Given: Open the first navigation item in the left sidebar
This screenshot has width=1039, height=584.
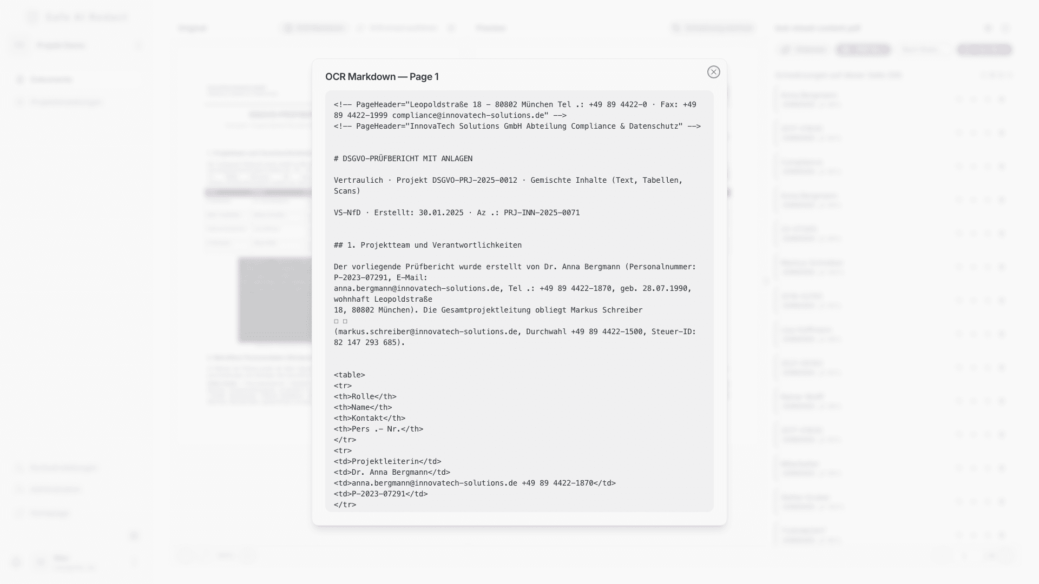Looking at the screenshot, I should pyautogui.click(x=51, y=79).
